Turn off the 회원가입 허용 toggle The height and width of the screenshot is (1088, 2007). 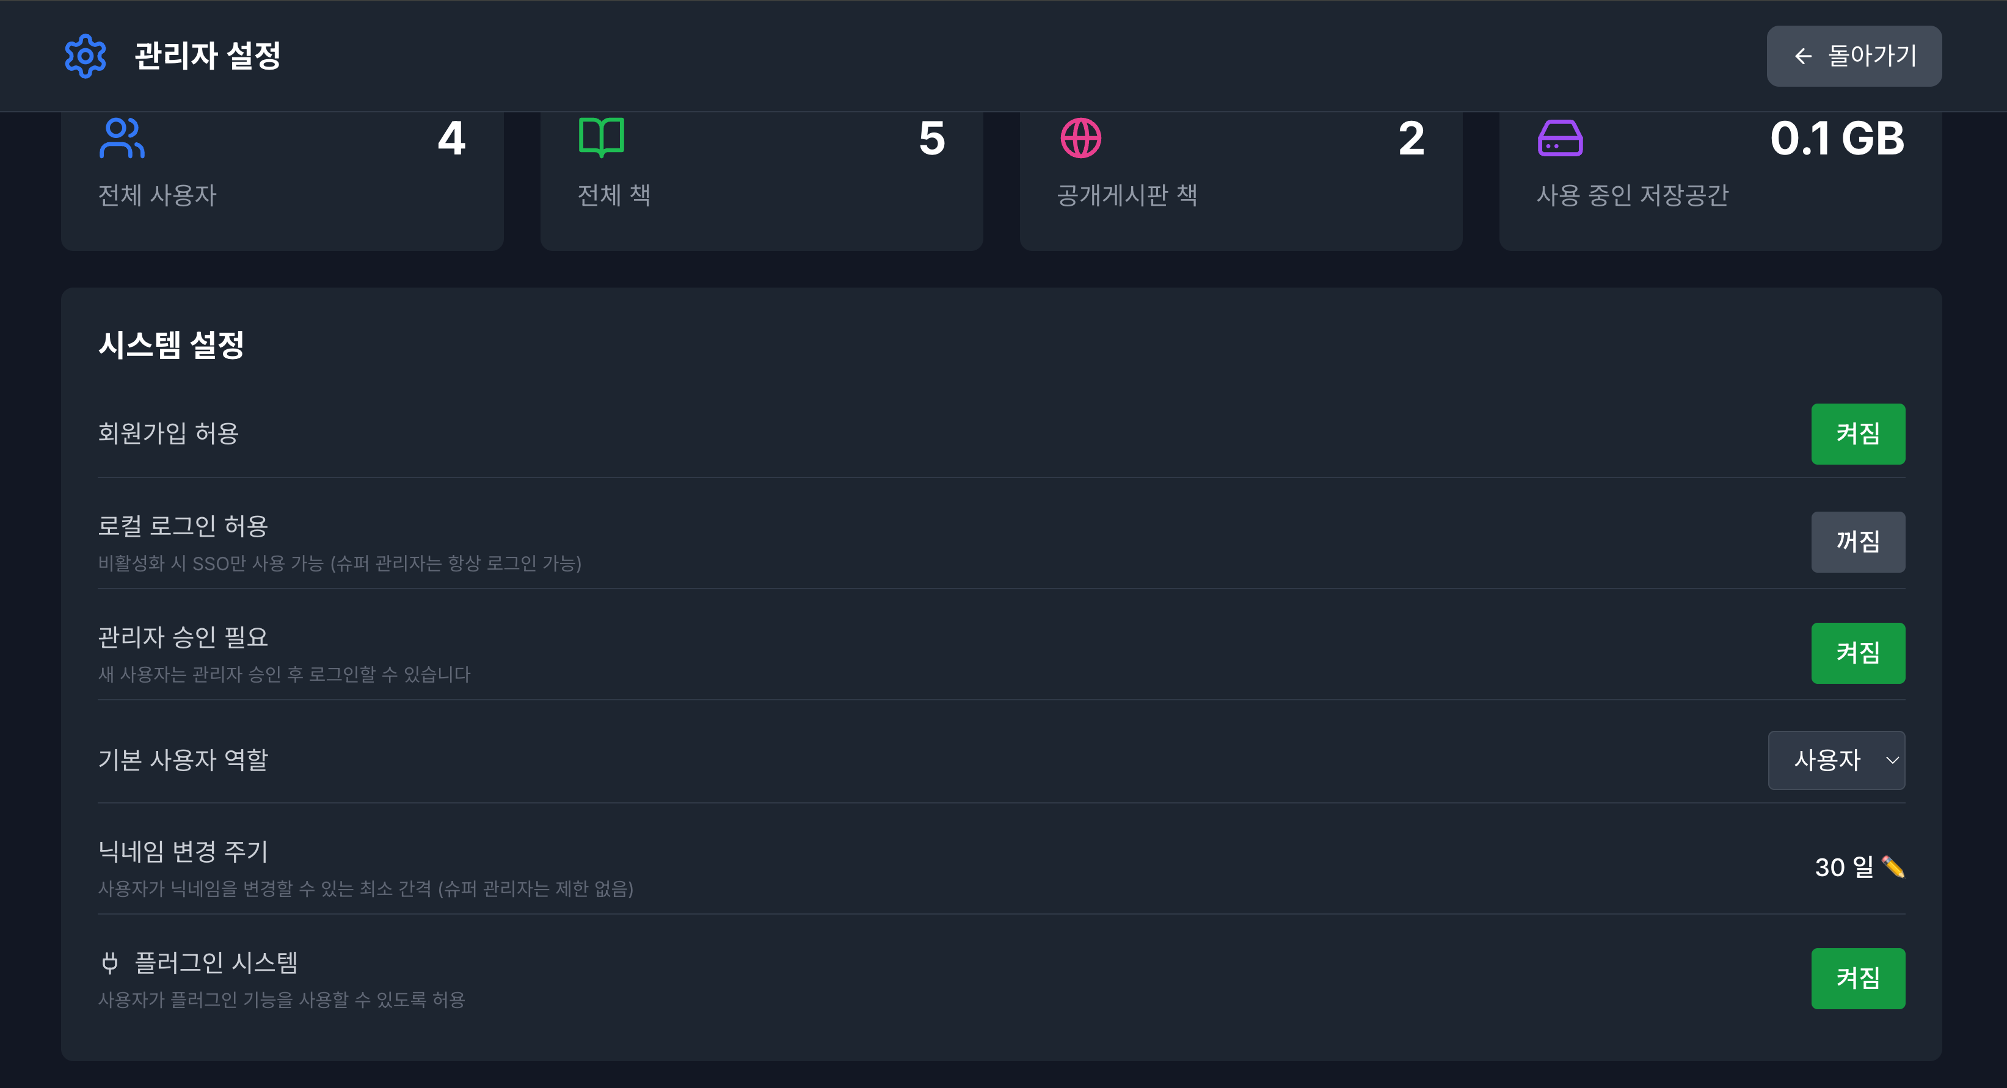click(x=1858, y=434)
